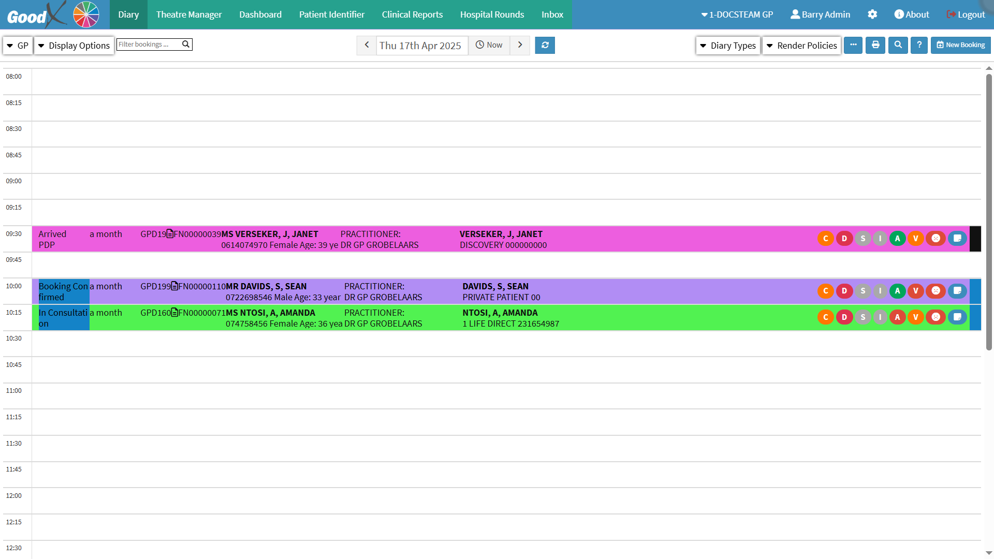994x559 pixels.
Task: Open the Clinical Reports menu item
Action: point(412,14)
